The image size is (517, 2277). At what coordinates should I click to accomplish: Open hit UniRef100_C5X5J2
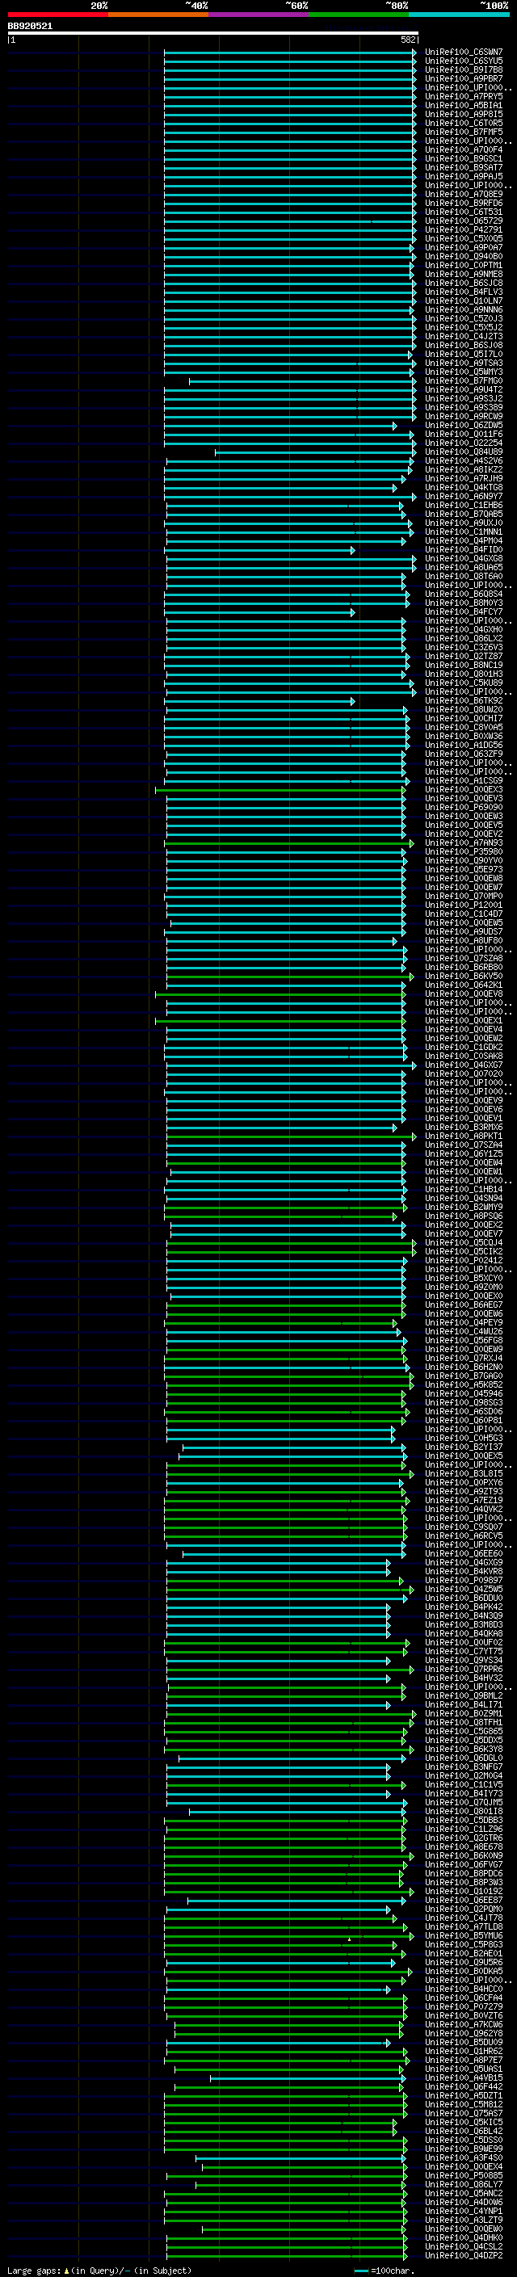[x=463, y=327]
